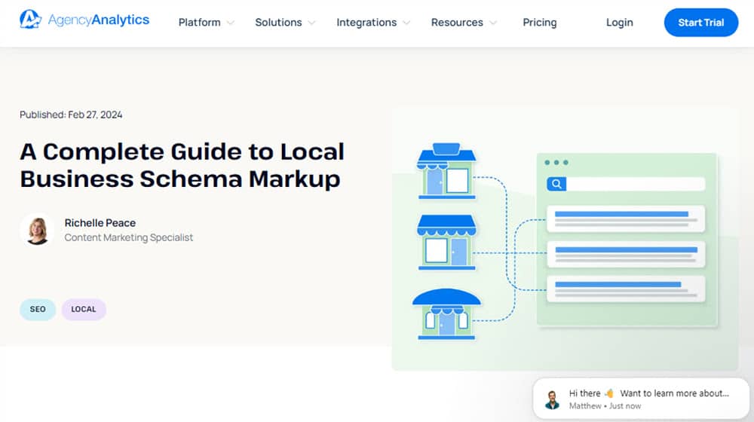This screenshot has height=422, width=754.
Task: Expand the Platform dropdown menu
Action: (206, 23)
